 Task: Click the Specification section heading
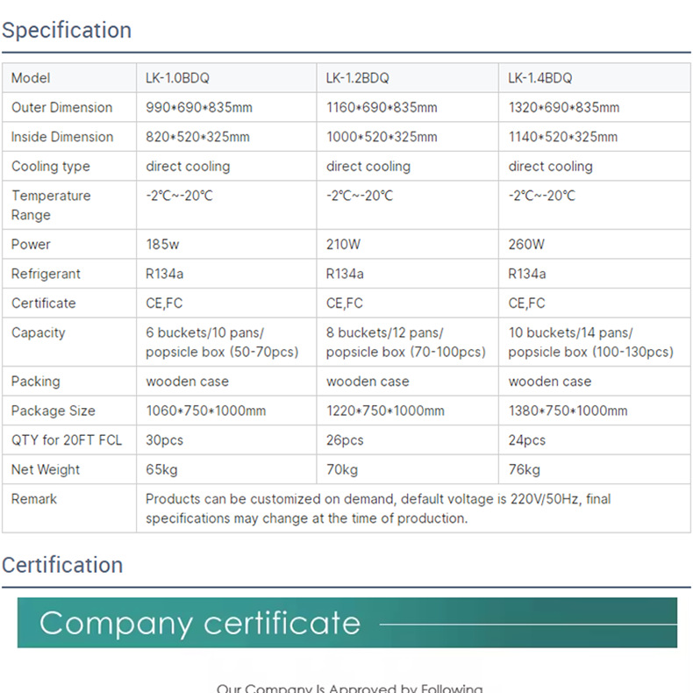67,30
